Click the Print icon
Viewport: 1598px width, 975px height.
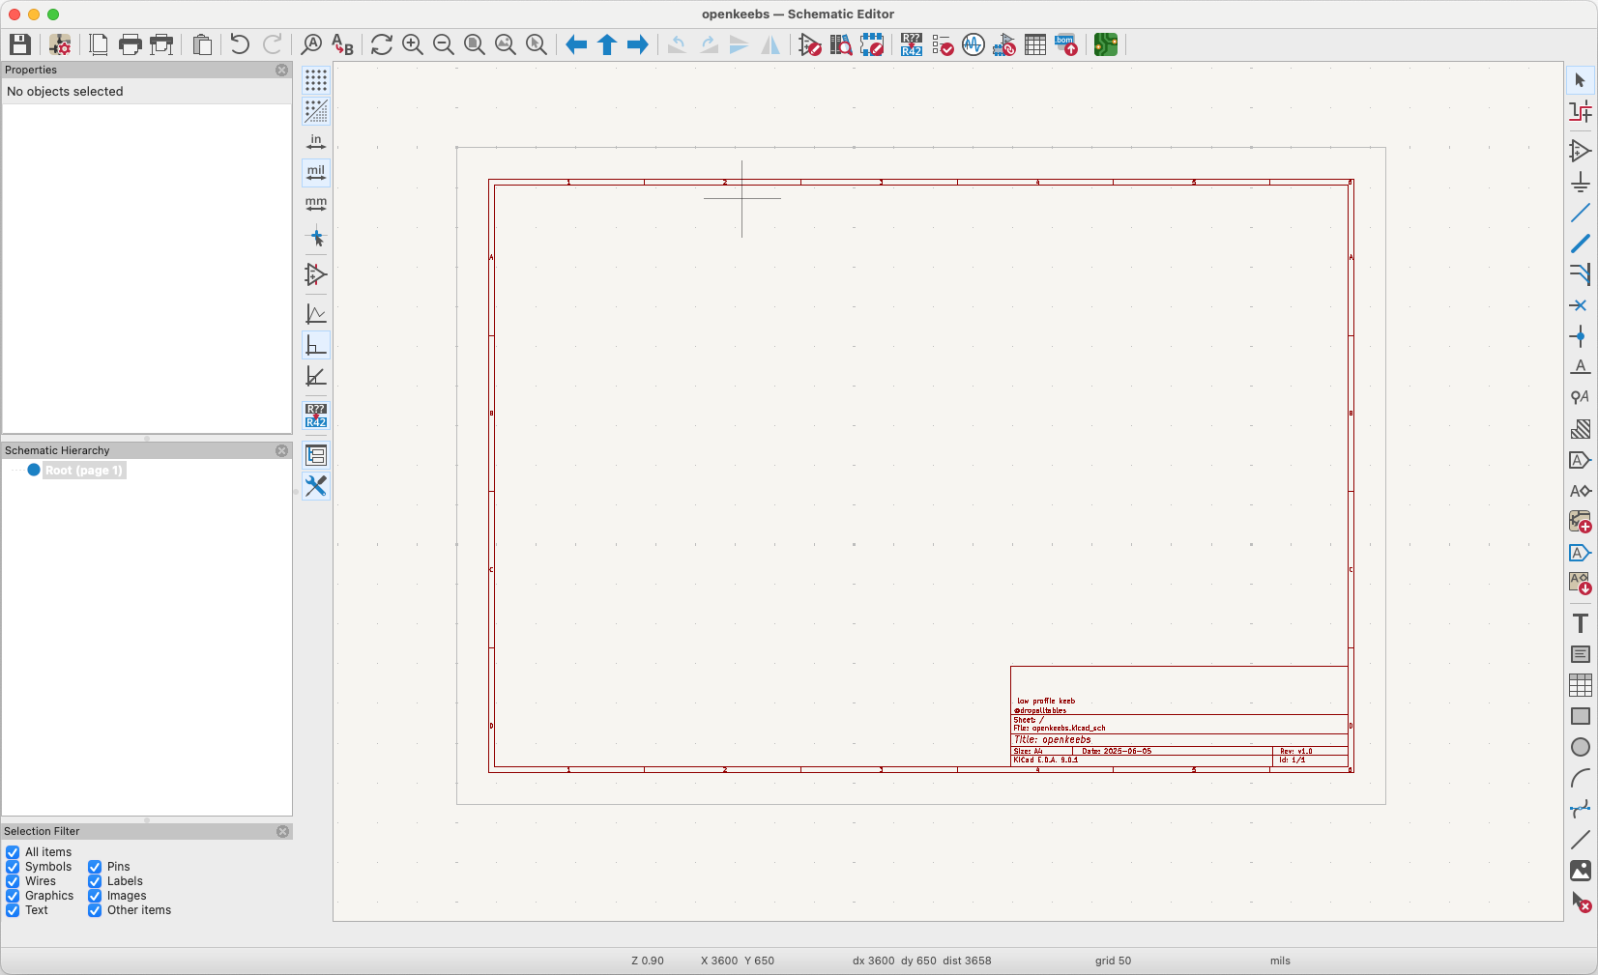pos(131,44)
